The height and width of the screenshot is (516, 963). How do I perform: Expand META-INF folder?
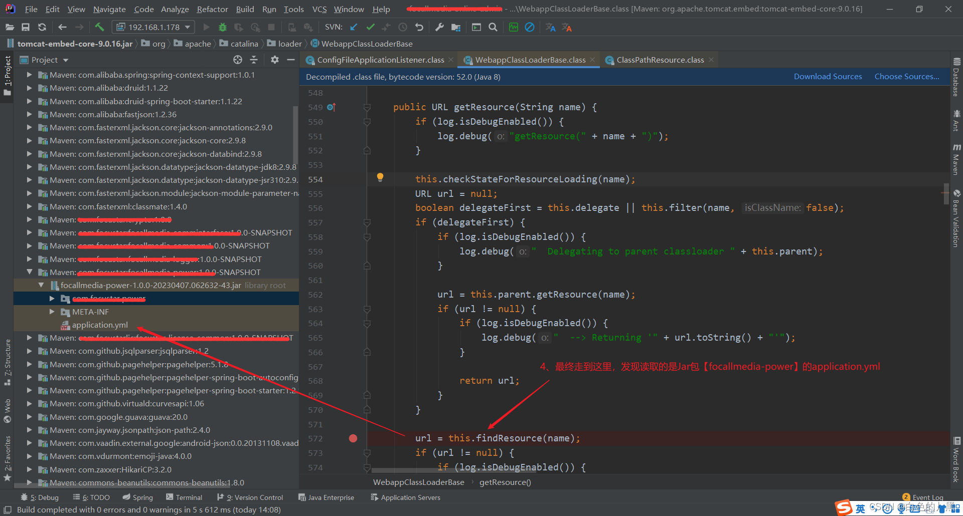[x=52, y=312]
